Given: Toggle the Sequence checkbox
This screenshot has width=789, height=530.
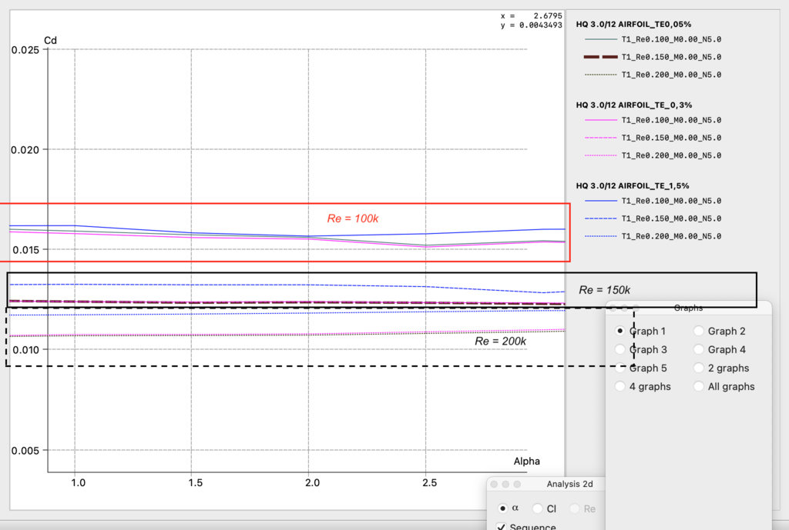Looking at the screenshot, I should point(502,527).
